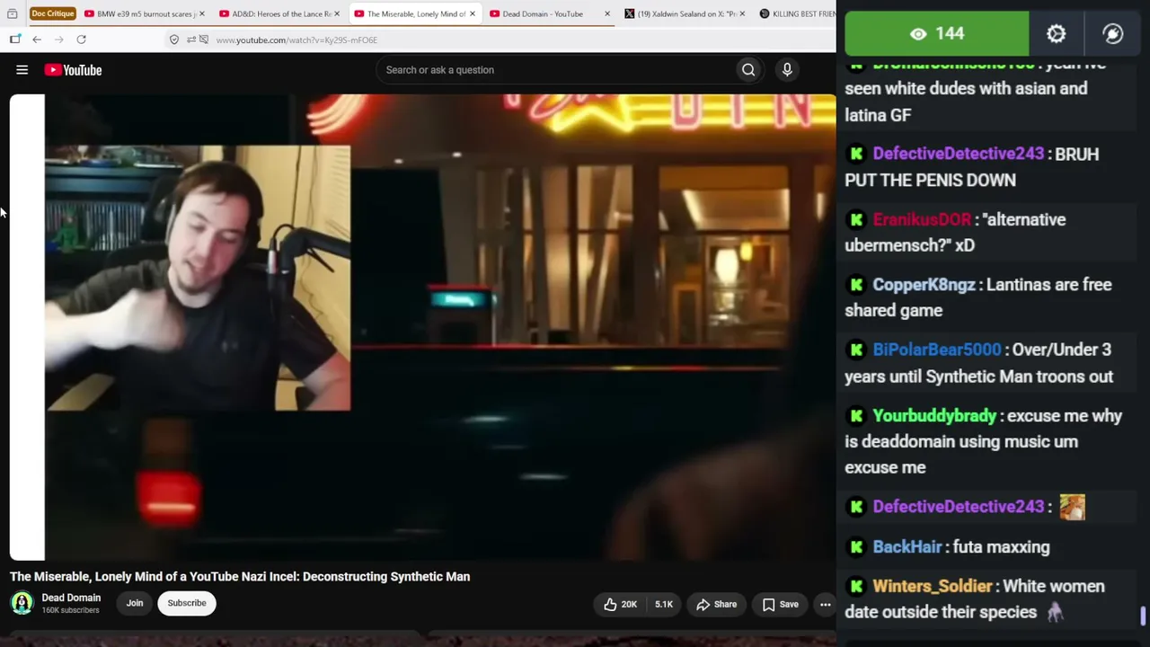Focus the YouTube search input field
The height and width of the screenshot is (647, 1150).
[557, 70]
